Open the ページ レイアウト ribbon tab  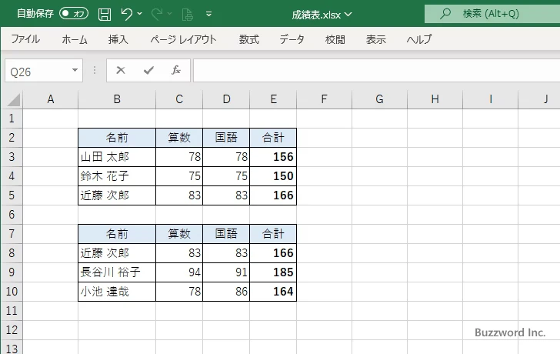183,39
